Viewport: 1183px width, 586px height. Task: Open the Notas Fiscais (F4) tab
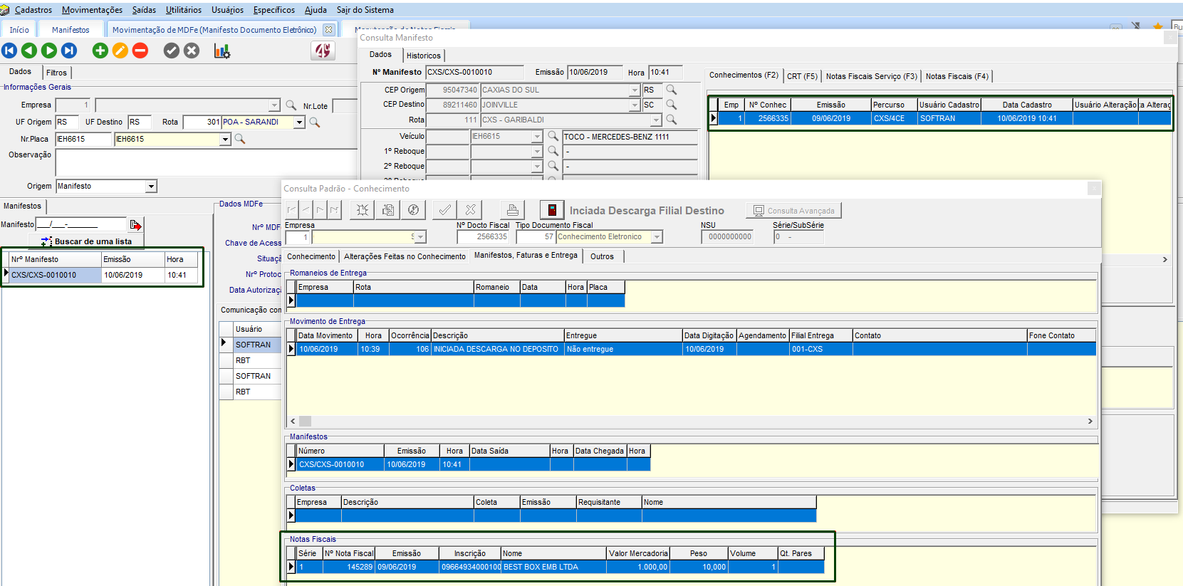coord(957,76)
